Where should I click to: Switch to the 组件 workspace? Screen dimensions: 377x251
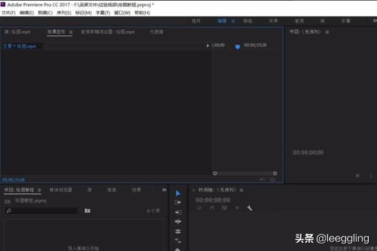196,21
